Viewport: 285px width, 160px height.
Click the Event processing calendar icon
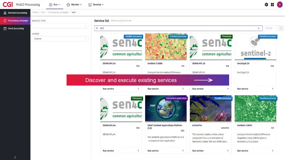click(5, 28)
